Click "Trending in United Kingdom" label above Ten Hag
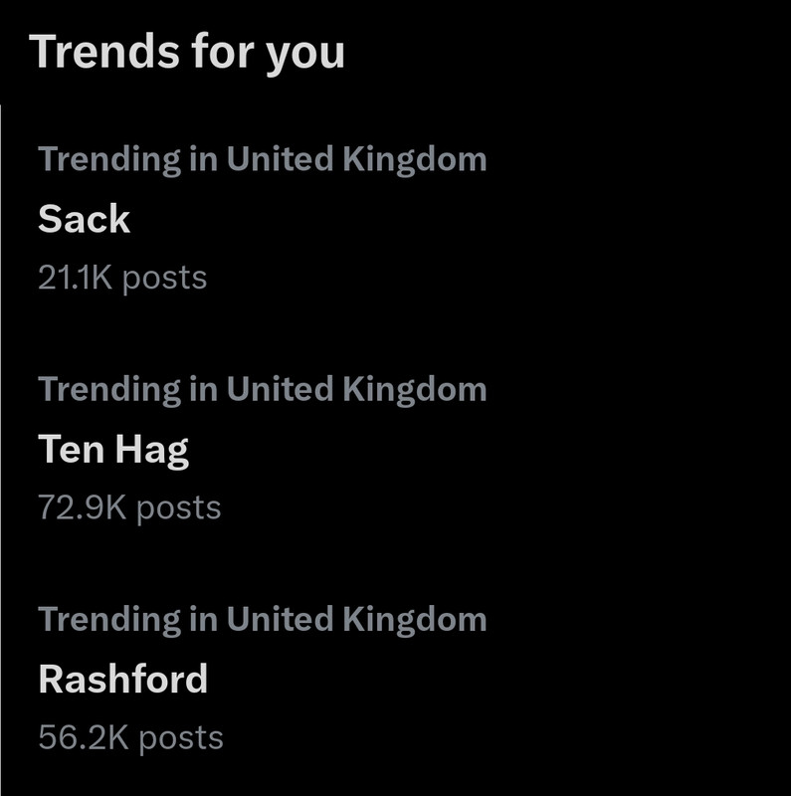 pyautogui.click(x=263, y=389)
